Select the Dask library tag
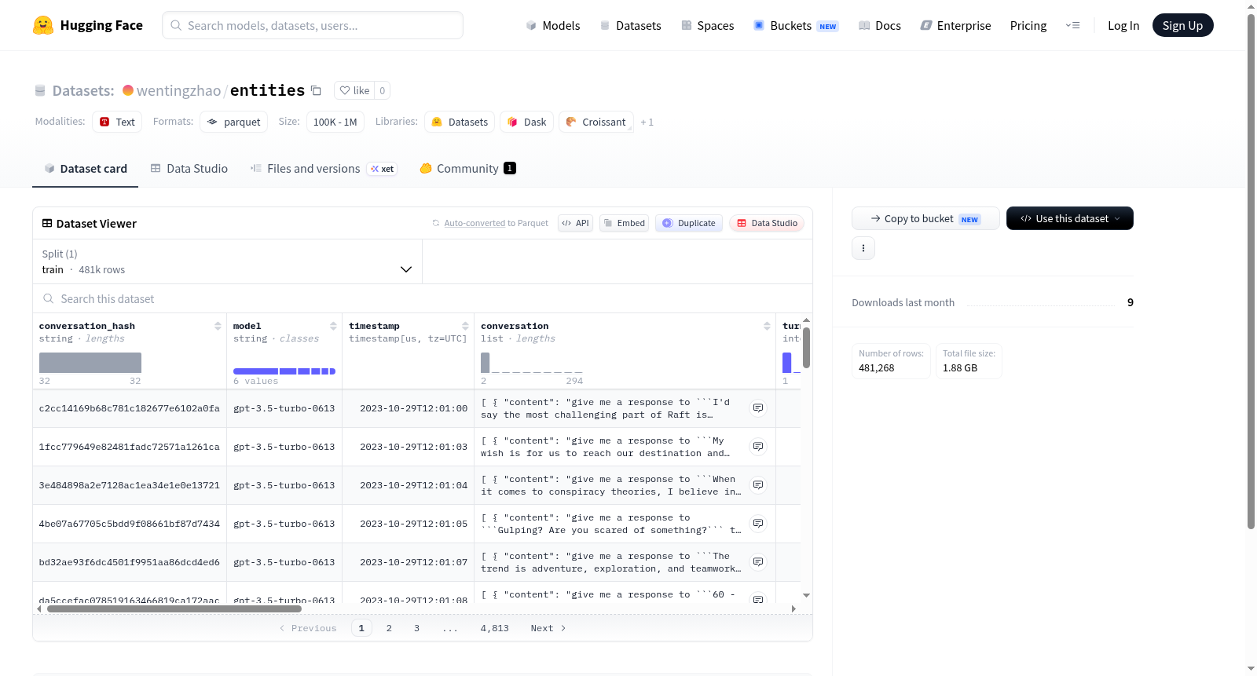This screenshot has width=1257, height=676. [x=526, y=122]
